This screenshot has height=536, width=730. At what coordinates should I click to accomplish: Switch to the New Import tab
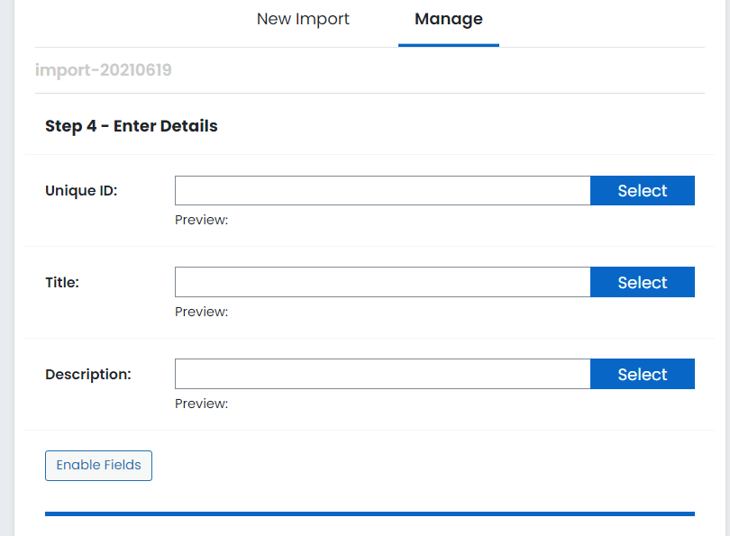303,19
